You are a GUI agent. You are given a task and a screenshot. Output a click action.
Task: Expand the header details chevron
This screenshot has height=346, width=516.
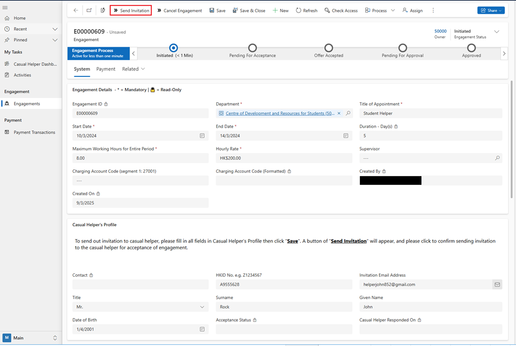tap(496, 32)
